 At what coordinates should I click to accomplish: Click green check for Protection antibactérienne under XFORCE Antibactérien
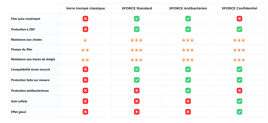(188, 90)
